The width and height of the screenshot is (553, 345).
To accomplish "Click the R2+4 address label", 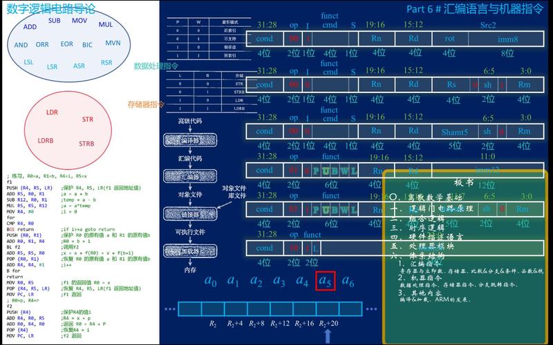I will click(x=235, y=324).
